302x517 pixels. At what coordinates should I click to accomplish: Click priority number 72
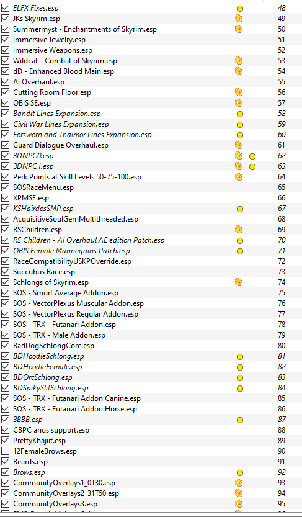click(282, 261)
